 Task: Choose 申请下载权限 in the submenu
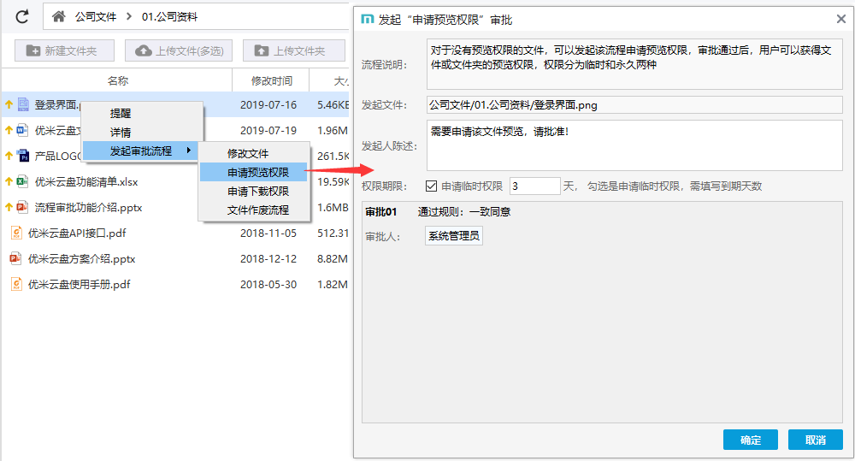pyautogui.click(x=257, y=192)
